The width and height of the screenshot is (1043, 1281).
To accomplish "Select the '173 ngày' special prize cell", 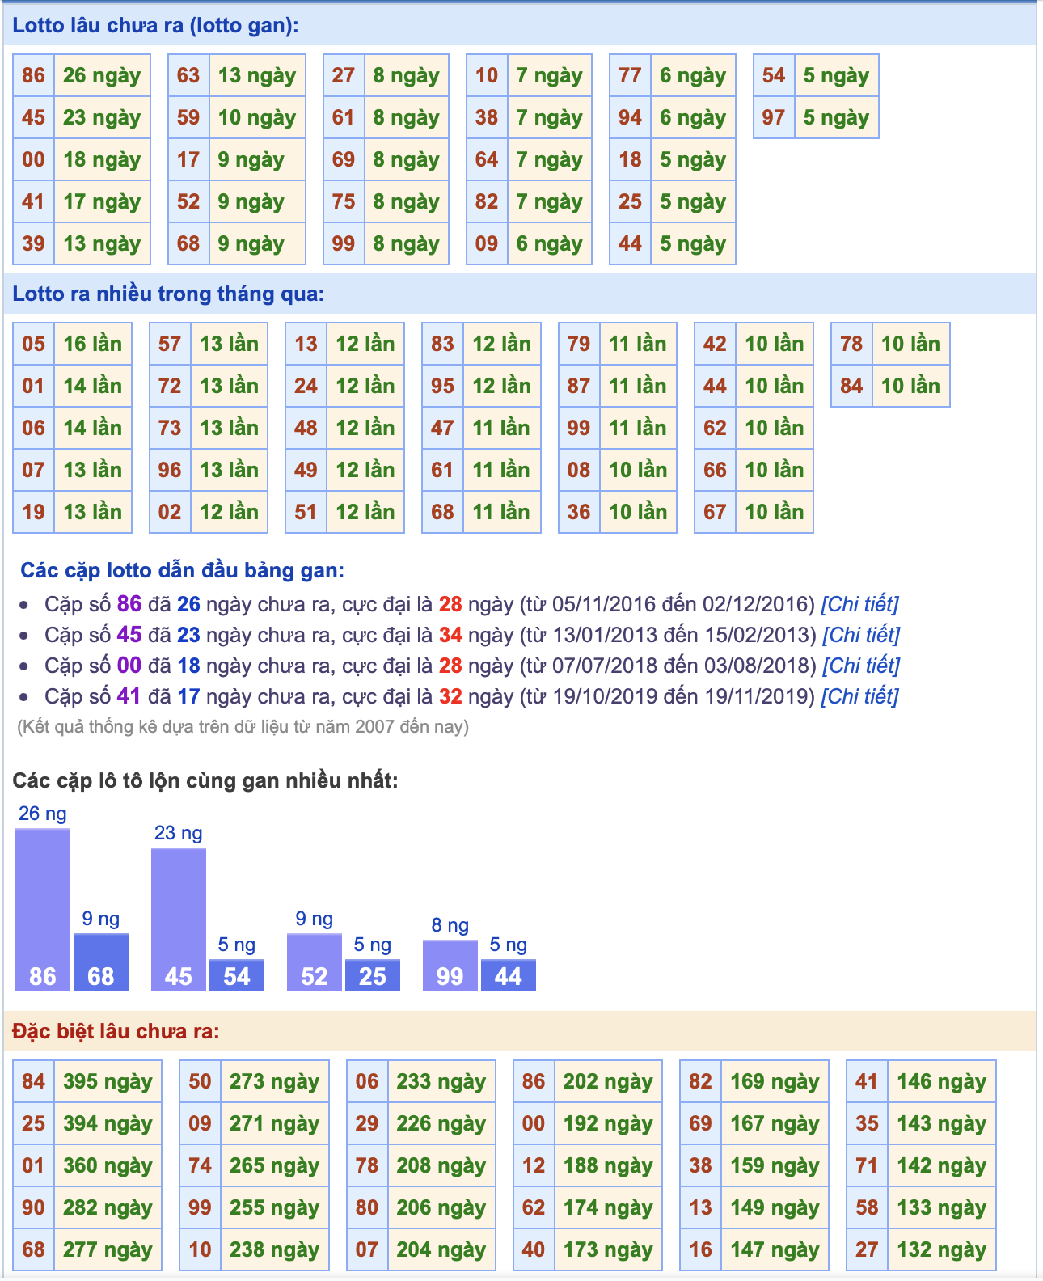I will coord(608,1249).
